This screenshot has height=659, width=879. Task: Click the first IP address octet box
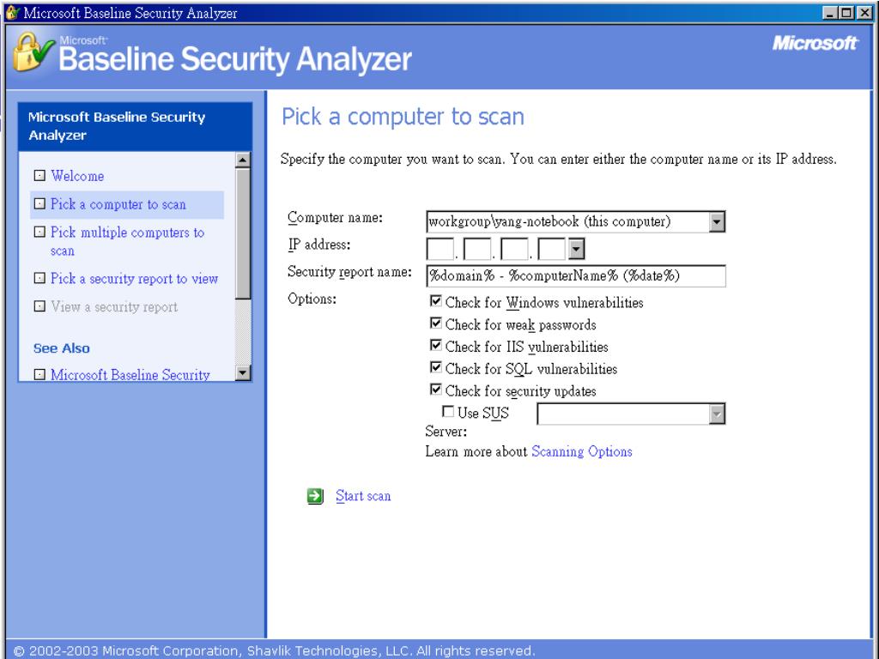tap(440, 249)
